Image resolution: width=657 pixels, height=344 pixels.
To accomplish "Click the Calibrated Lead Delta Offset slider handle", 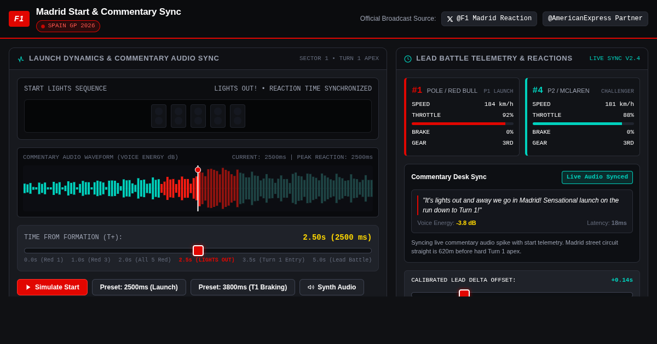I will tap(464, 293).
